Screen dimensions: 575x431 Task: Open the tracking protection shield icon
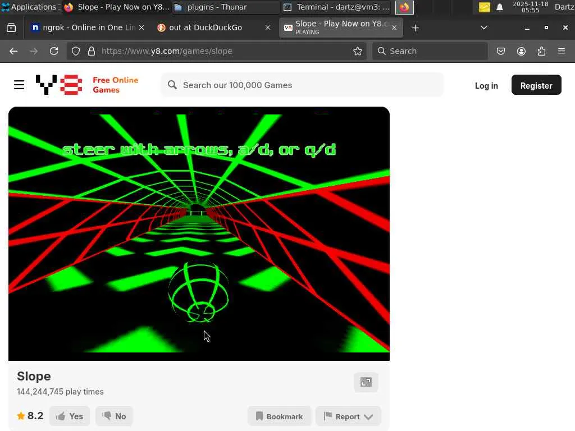76,51
